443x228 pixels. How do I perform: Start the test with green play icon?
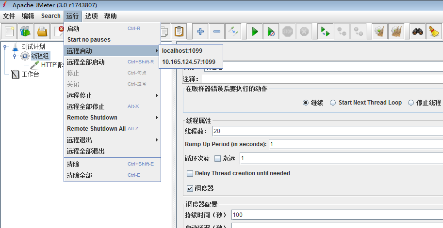tap(255, 31)
